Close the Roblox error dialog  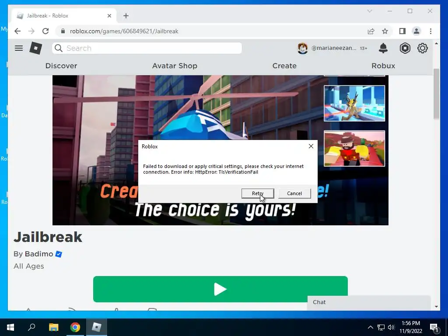[311, 146]
